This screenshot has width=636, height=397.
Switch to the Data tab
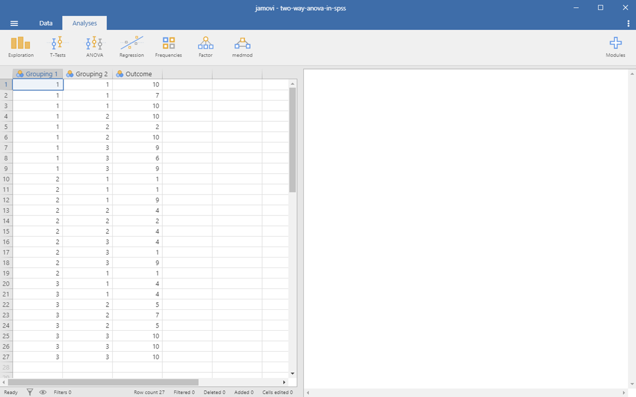click(46, 23)
